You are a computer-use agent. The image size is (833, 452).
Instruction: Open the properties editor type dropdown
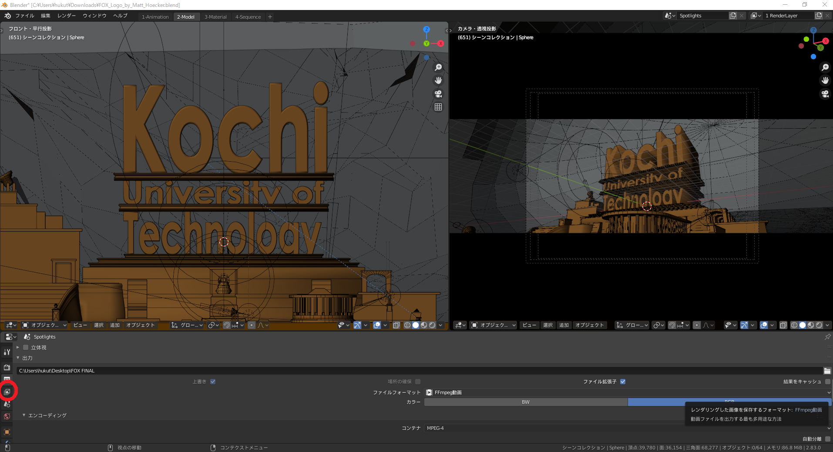coord(10,337)
